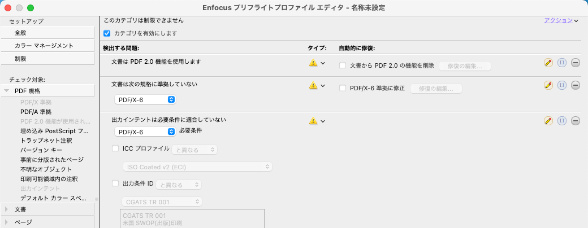588x228 pixels.
Task: Remove the PDF 2.0 check with minus icon
Action: (576, 63)
